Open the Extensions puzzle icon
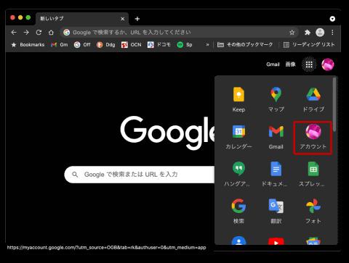The width and height of the screenshot is (349, 263). [x=308, y=33]
